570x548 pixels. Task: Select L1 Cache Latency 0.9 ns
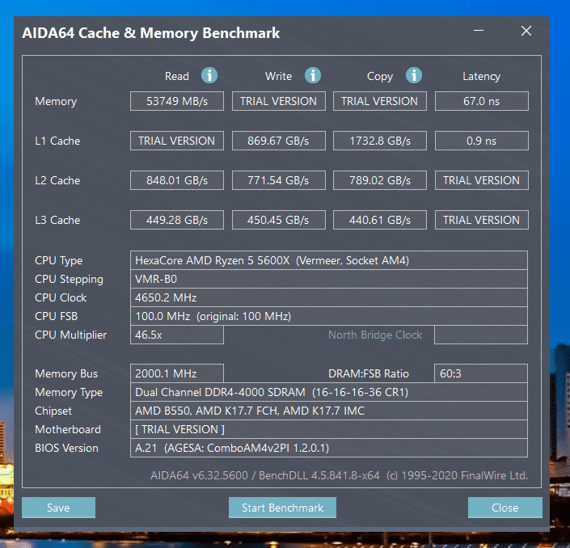click(482, 141)
